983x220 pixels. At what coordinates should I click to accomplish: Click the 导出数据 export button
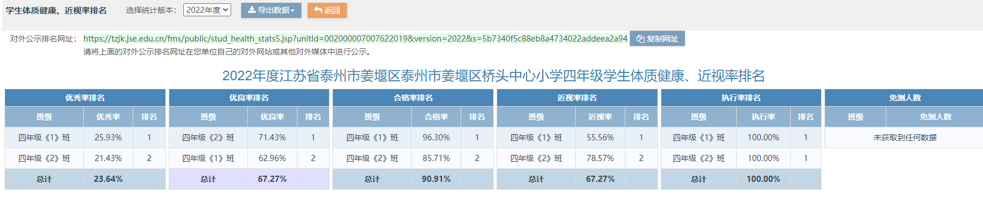pyautogui.click(x=271, y=10)
